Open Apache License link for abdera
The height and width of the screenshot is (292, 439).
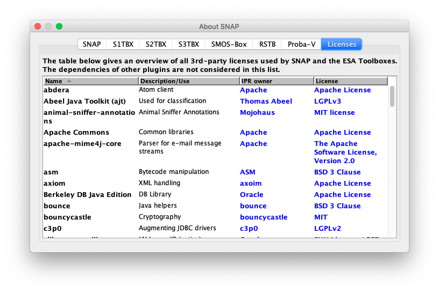(342, 90)
